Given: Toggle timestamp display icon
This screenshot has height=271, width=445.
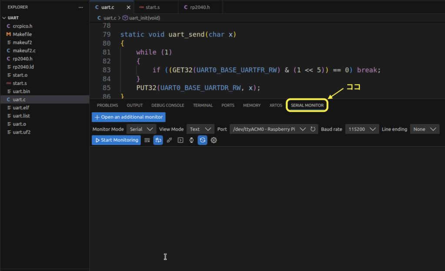Looking at the screenshot, I should [191, 140].
